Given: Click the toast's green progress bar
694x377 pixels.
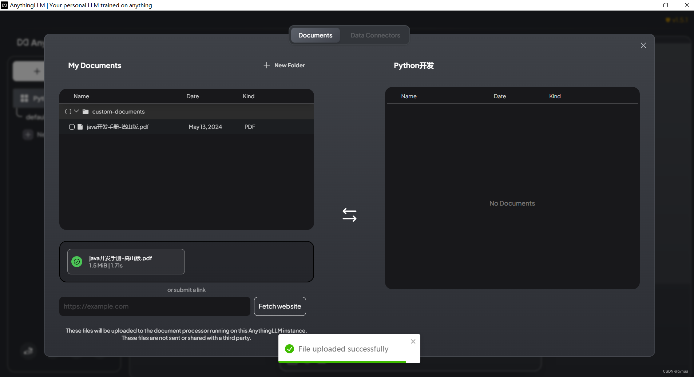Looking at the screenshot, I should (x=342, y=362).
